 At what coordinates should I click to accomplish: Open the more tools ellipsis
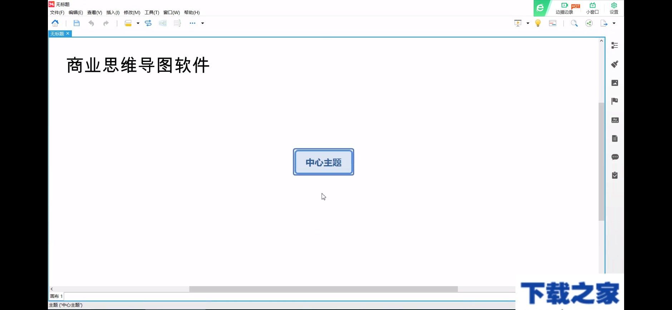[x=192, y=23]
